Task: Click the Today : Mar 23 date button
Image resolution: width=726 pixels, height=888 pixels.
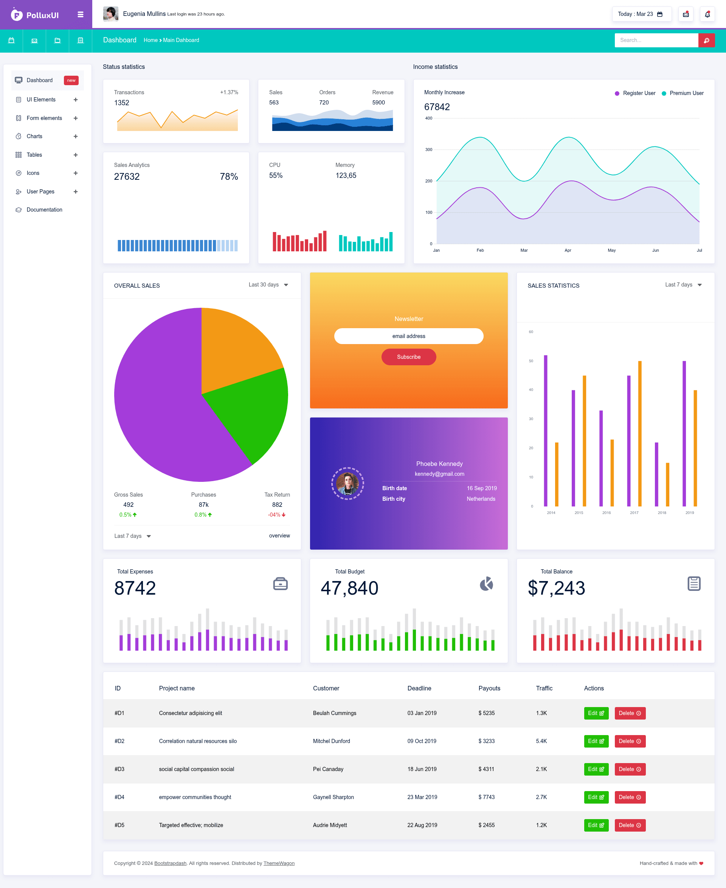Action: pyautogui.click(x=642, y=14)
